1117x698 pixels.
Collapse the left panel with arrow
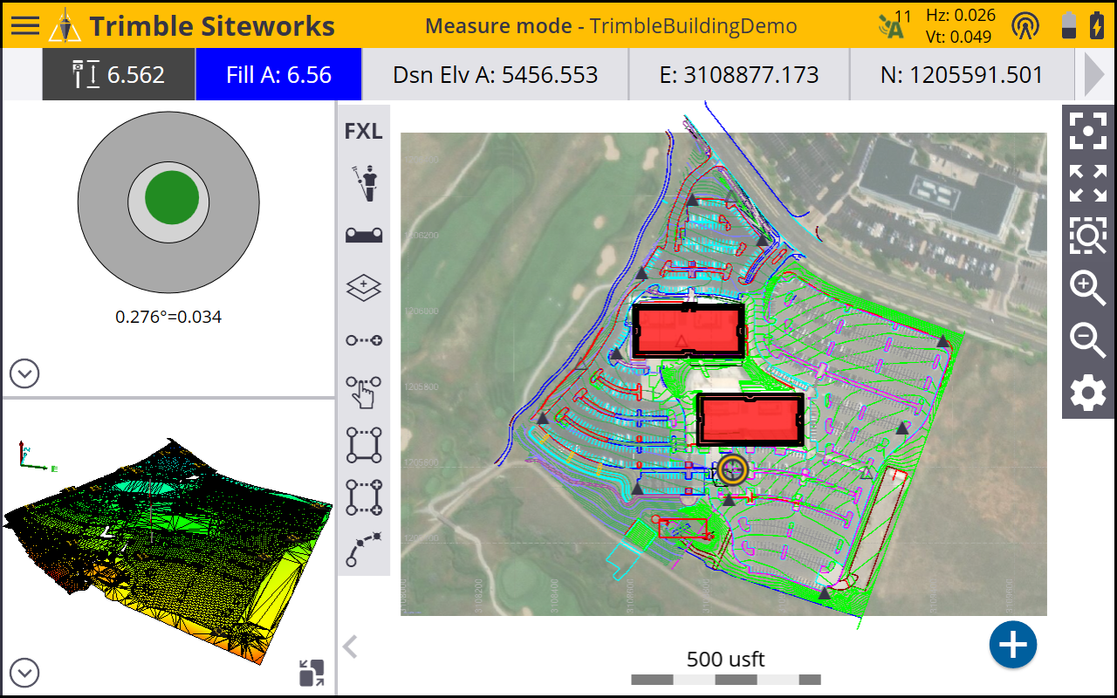coord(350,647)
